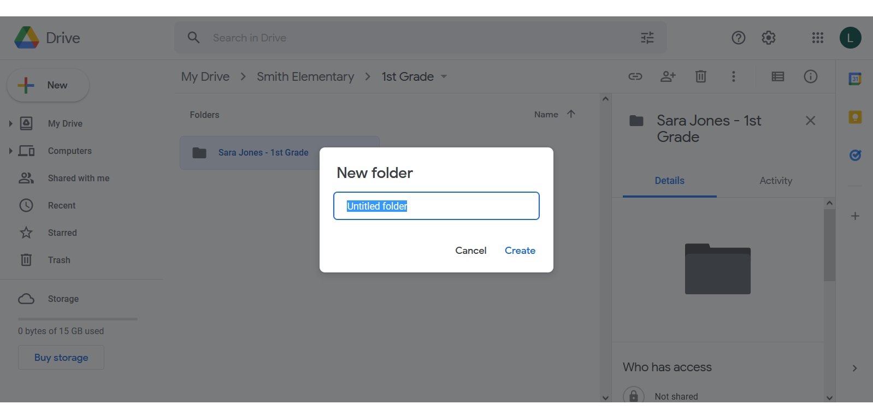
Task: Reverse sort direction arrow beside Name
Action: click(571, 114)
